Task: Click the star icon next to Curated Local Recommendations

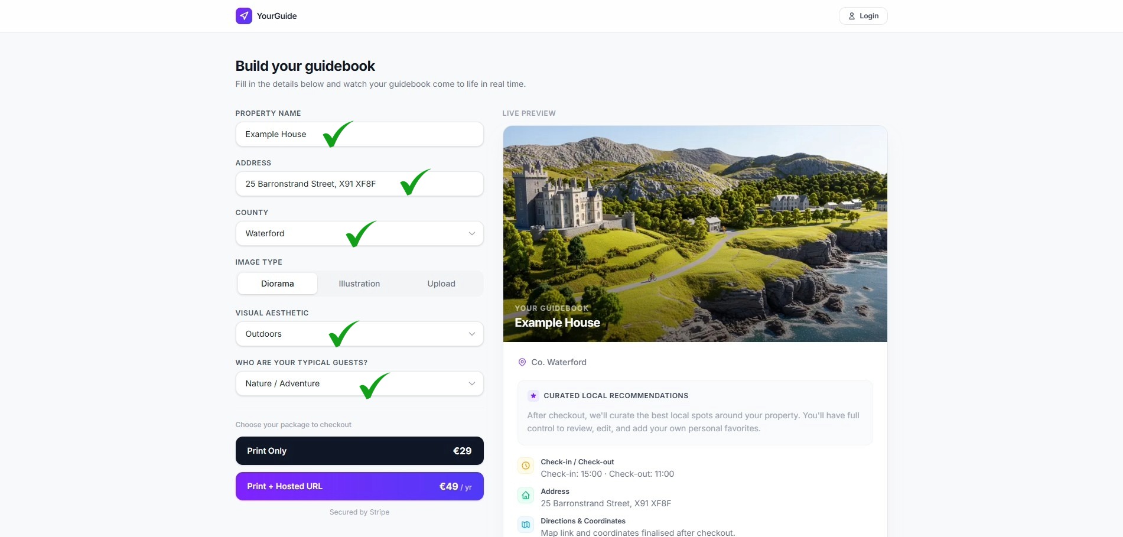Action: click(x=533, y=396)
